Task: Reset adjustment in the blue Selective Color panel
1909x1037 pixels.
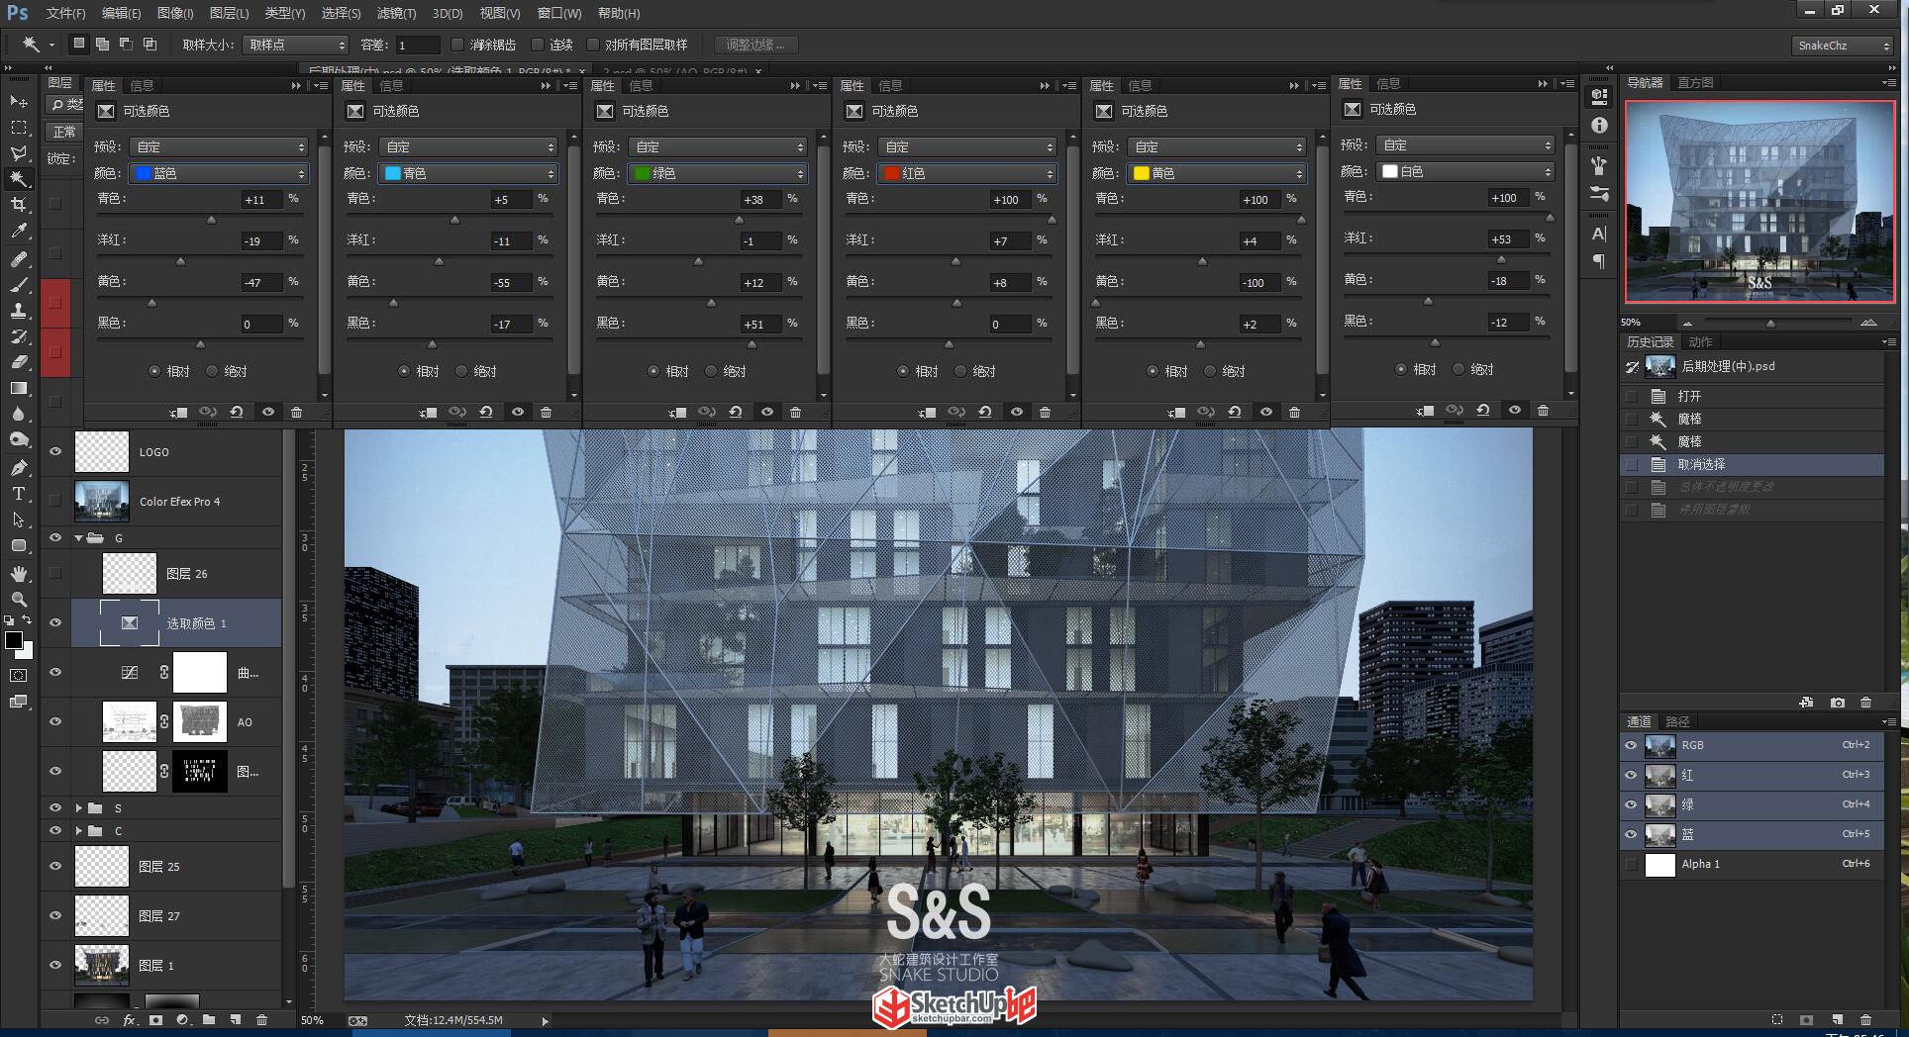Action: 237,412
